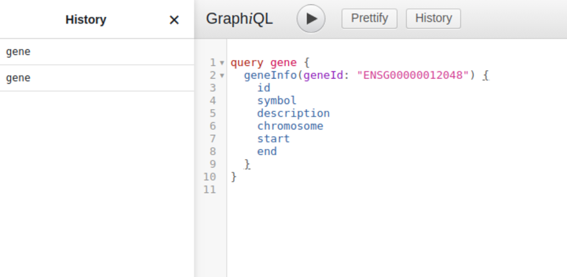
Task: Click the closing brace on line 9
Action: [247, 164]
